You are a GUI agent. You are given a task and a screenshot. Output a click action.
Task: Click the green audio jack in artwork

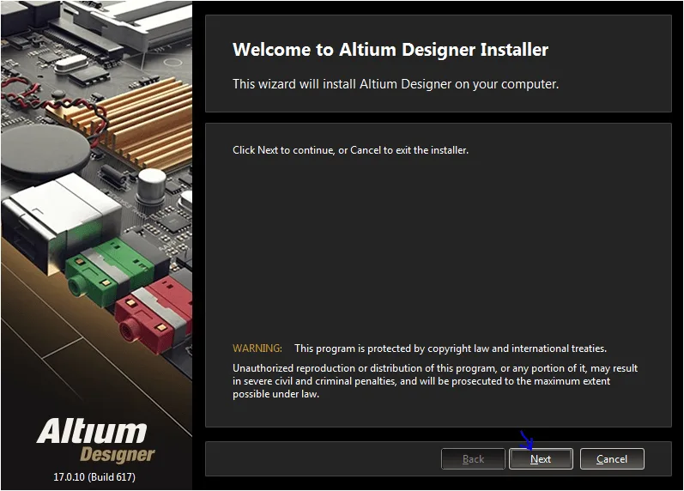tap(109, 271)
